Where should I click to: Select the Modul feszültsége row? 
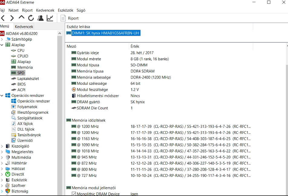point(105,90)
